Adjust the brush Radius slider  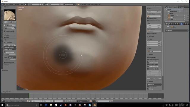point(9,25)
